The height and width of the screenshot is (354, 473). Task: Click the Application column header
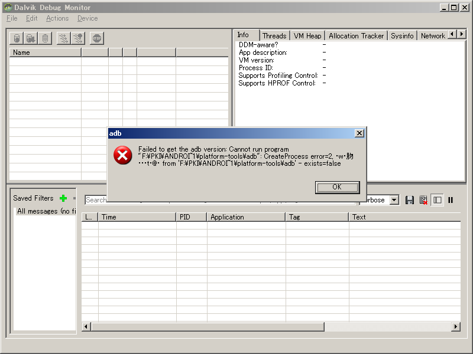[246, 217]
